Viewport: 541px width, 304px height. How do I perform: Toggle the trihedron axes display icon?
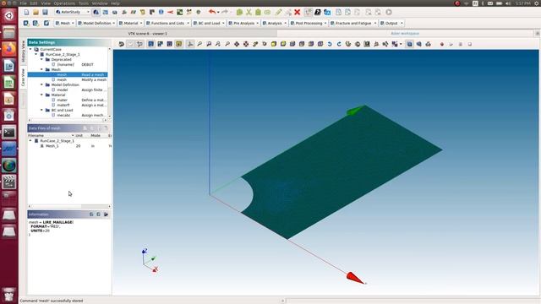190,44
